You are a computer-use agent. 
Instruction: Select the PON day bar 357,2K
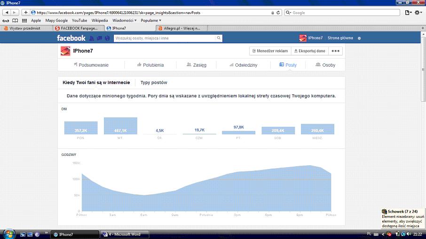[81, 128]
